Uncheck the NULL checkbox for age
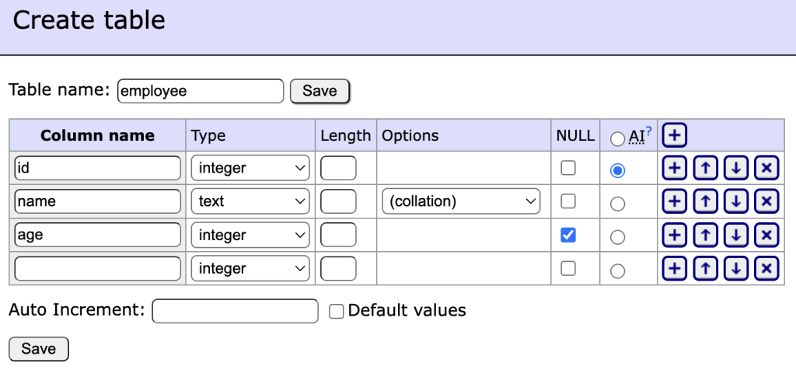The height and width of the screenshot is (370, 796). pyautogui.click(x=568, y=235)
